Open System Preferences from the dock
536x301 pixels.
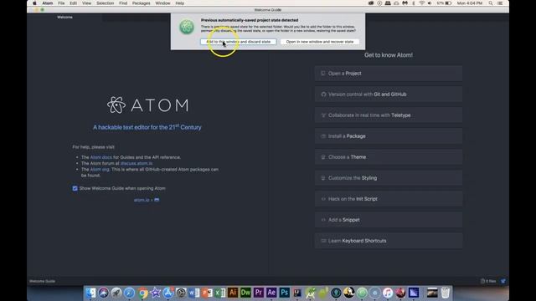tap(181, 293)
